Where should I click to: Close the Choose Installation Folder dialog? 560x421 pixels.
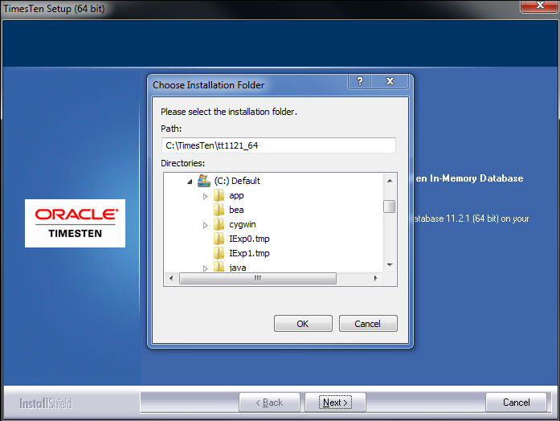click(x=390, y=81)
